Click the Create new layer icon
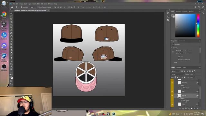 pyautogui.click(x=194, y=109)
